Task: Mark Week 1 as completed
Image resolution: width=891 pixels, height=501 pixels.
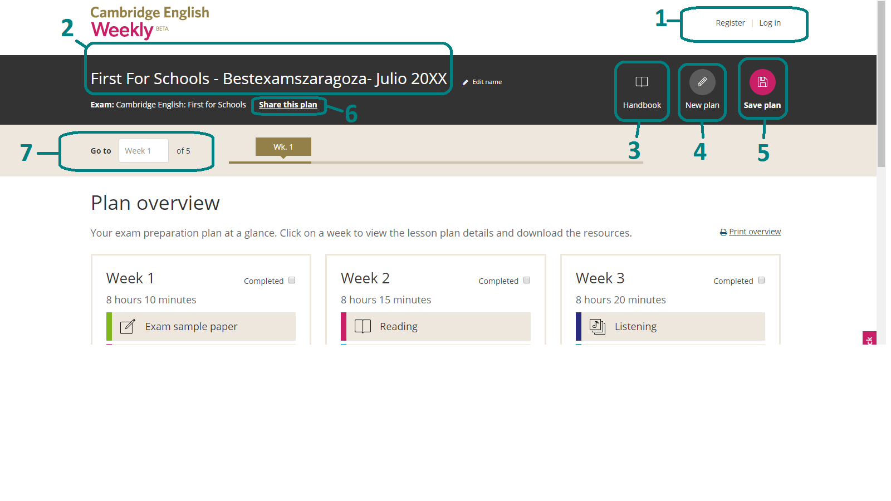Action: click(x=292, y=281)
